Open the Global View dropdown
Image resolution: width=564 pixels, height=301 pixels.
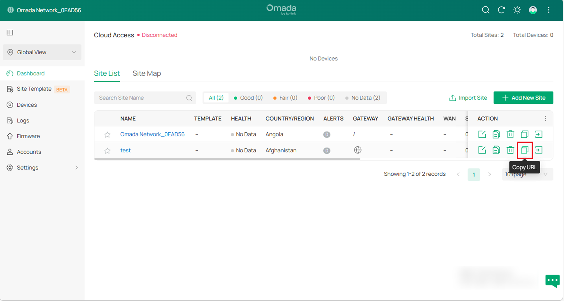(42, 52)
